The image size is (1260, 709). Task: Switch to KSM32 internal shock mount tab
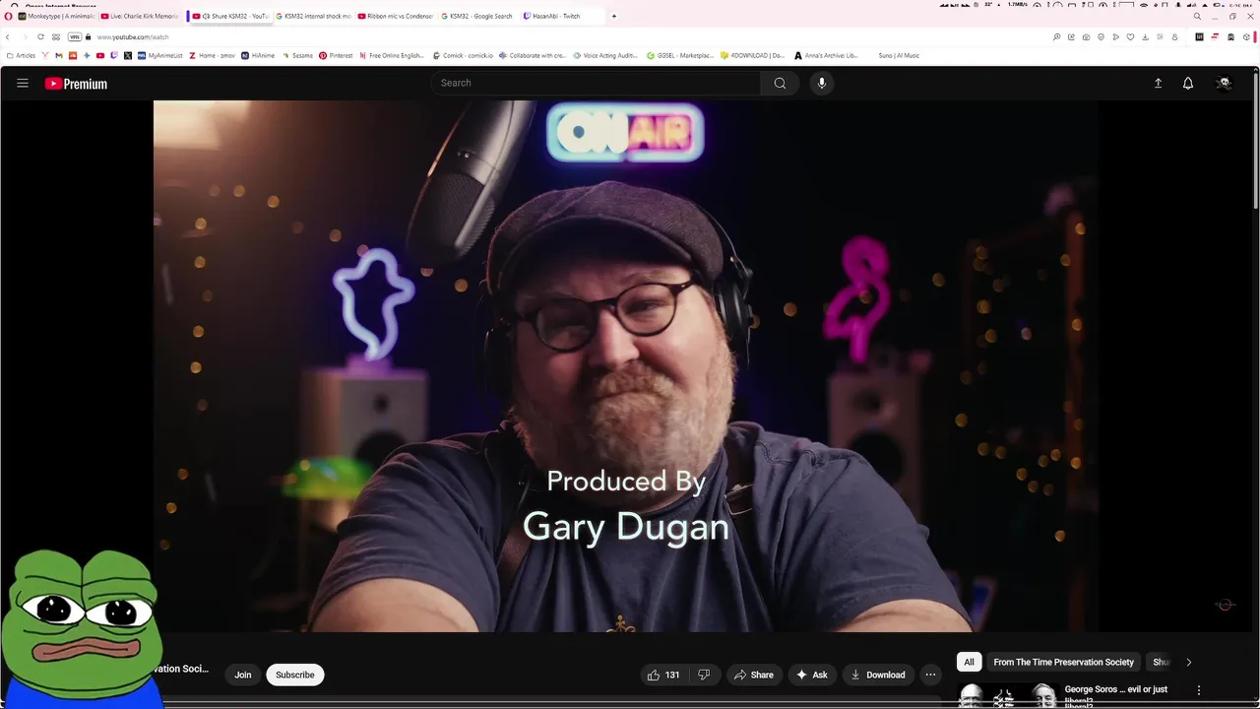(x=313, y=16)
